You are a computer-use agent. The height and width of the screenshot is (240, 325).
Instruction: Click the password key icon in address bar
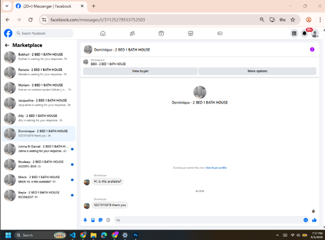click(282, 20)
